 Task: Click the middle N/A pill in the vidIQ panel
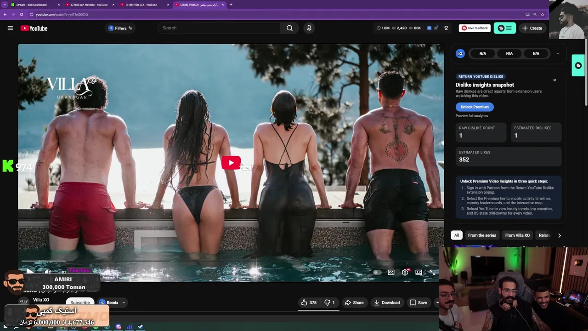tap(509, 54)
